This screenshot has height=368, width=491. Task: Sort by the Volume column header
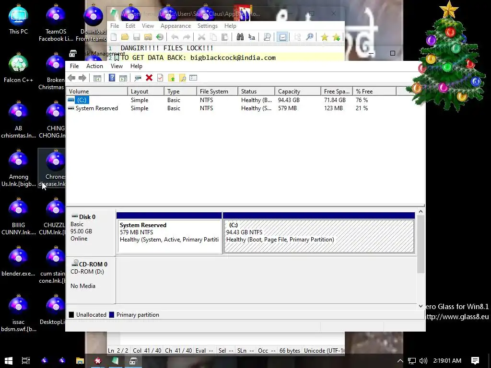[x=97, y=92]
